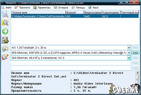Expand the 859 Кбит/сек video stream dropdown
Viewport: 141px width, 95px height.
[x=129, y=53]
